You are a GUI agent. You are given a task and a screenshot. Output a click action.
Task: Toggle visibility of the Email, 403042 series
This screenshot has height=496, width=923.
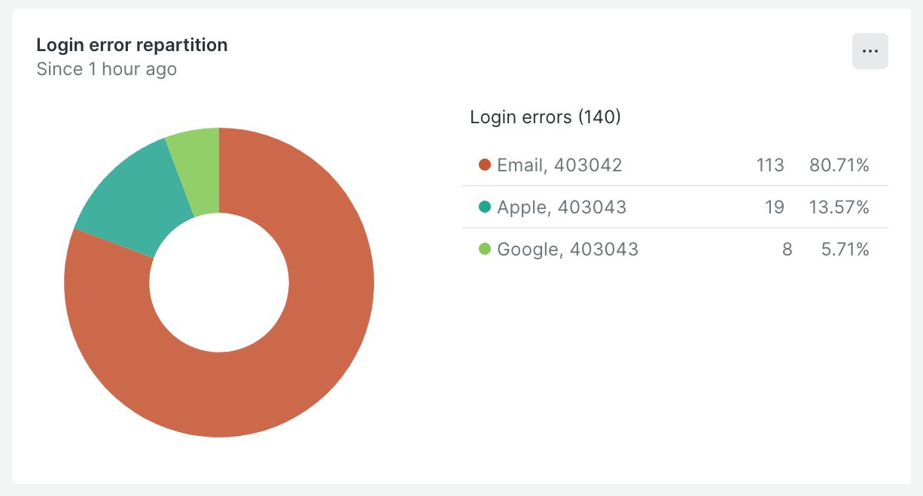point(560,165)
